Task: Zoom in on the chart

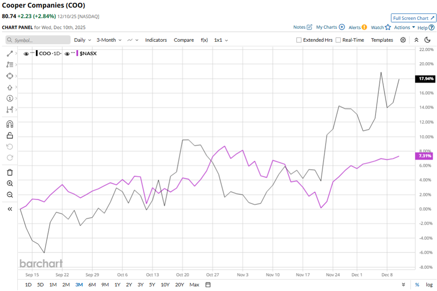Action: click(10, 183)
